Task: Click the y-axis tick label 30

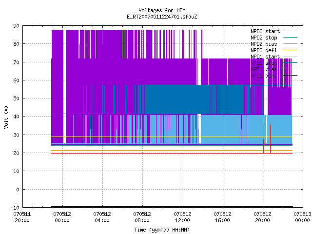Action: pos(16,135)
